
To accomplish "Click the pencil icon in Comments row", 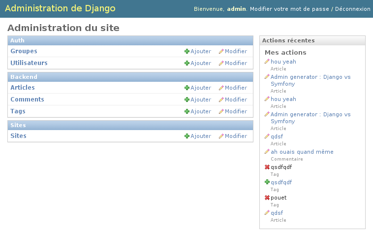I will coord(221,100).
